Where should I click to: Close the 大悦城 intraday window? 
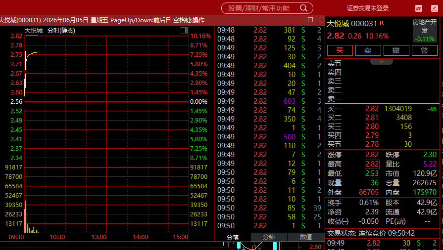320,20
